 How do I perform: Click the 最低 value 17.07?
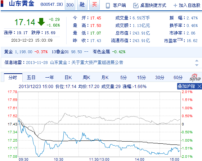[x=95, y=33]
